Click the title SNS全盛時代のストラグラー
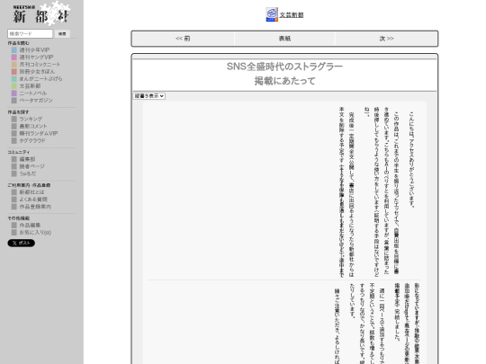 pyautogui.click(x=284, y=67)
